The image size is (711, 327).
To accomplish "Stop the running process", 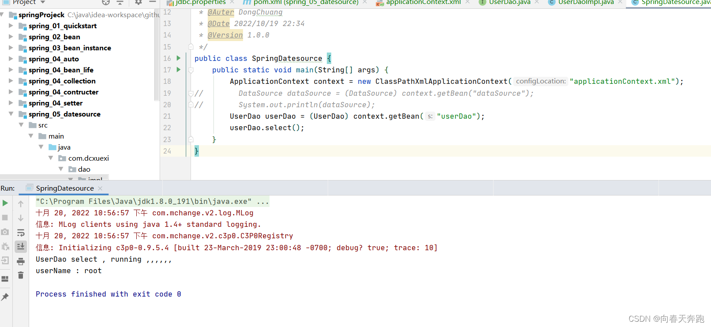I will (x=5, y=218).
